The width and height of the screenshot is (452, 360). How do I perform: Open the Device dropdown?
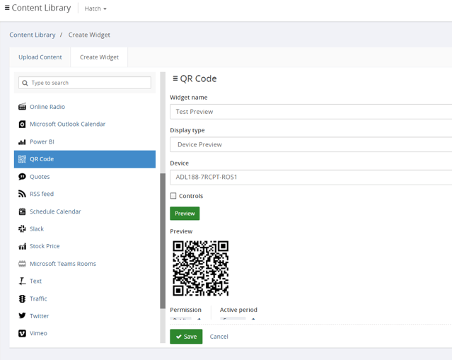[311, 178]
